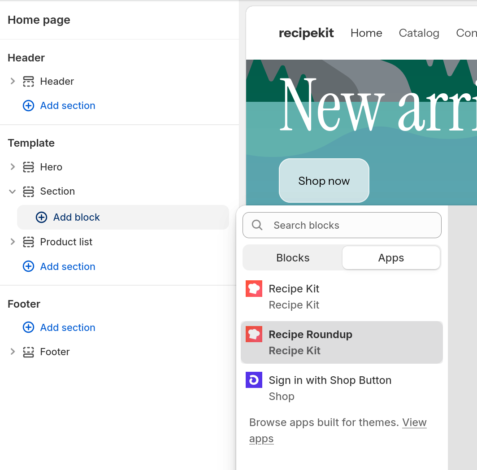
Task: Click plus icon beside Footer's Add section
Action: click(28, 327)
